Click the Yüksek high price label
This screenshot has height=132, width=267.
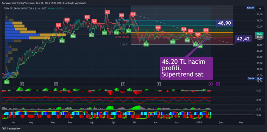250,8
